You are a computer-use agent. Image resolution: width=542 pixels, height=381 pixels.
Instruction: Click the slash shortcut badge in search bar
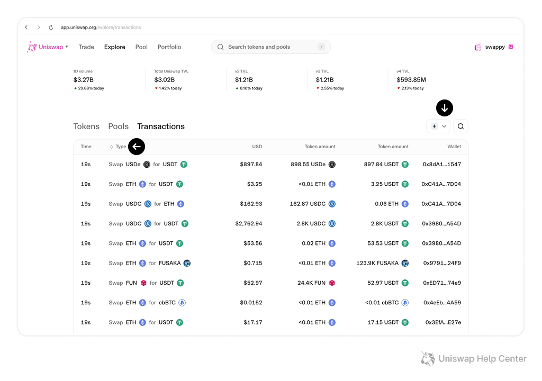pyautogui.click(x=321, y=47)
